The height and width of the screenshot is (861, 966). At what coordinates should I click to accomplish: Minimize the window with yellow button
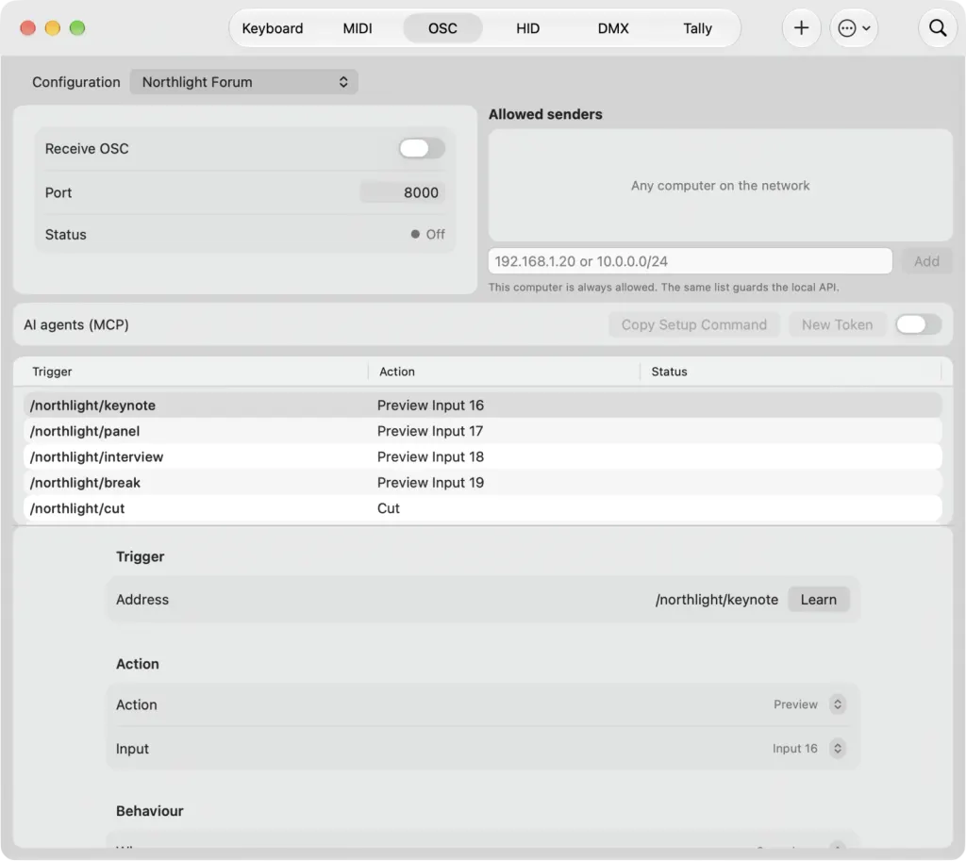click(53, 28)
